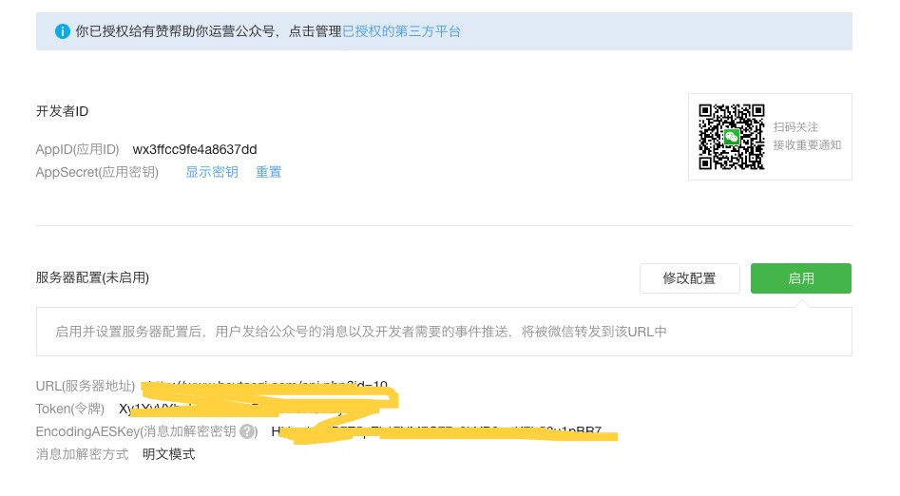The height and width of the screenshot is (496, 900).
Task: Click the 重置 link for AppSecret
Action: click(268, 172)
